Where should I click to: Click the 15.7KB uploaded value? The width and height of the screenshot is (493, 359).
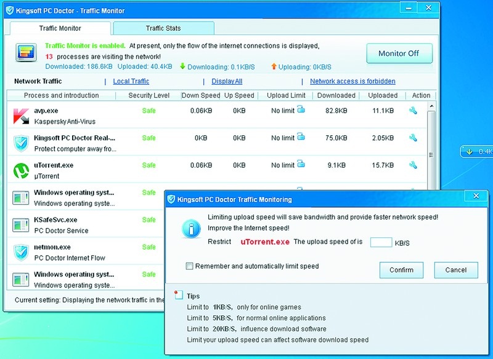click(383, 165)
